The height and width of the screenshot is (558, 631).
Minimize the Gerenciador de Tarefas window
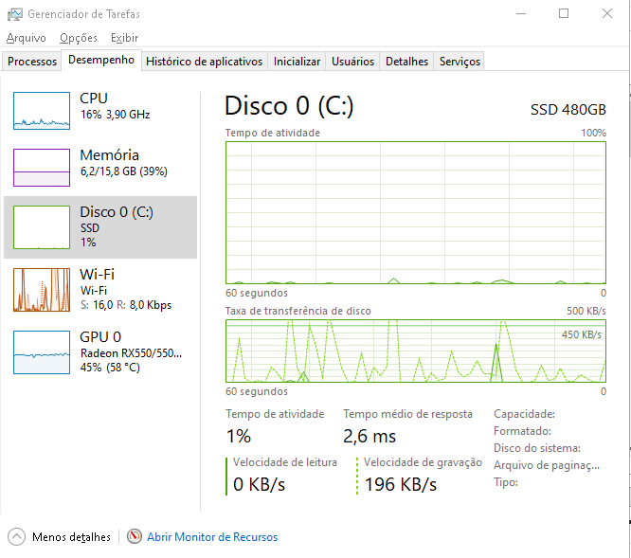click(521, 13)
